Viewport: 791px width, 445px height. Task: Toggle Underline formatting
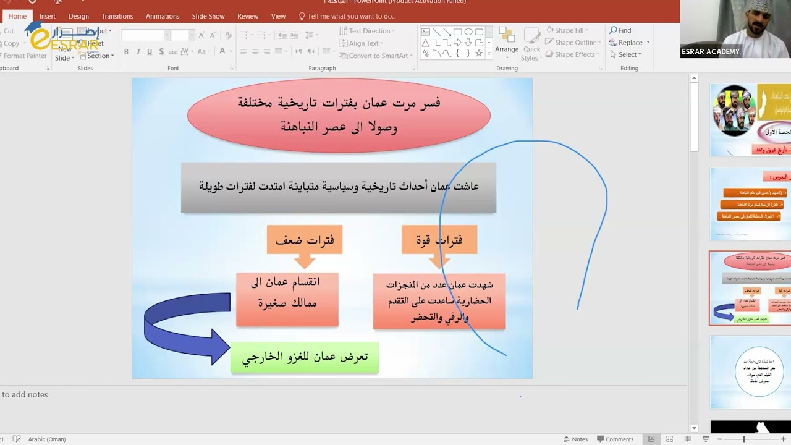(150, 52)
